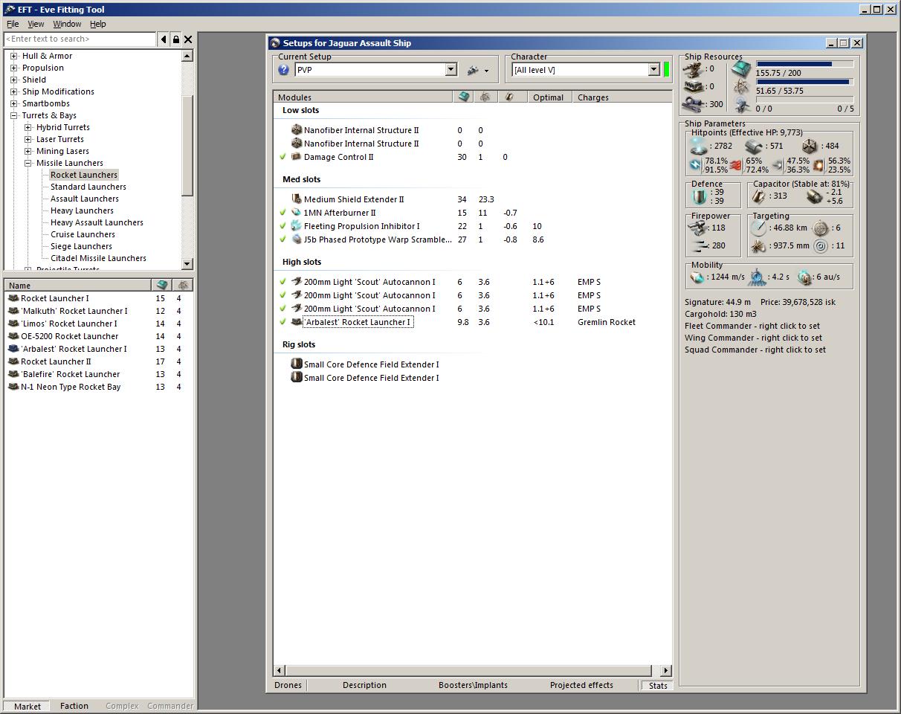Image resolution: width=901 pixels, height=714 pixels.
Task: Click the Name column header in market list
Action: click(77, 285)
